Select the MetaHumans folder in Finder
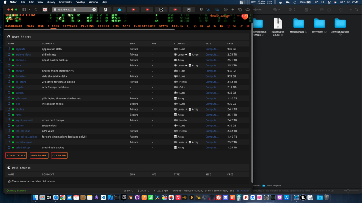The image size is (362, 203). click(299, 26)
